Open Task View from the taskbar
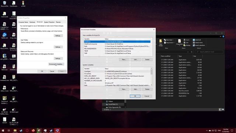 (x=9, y=130)
